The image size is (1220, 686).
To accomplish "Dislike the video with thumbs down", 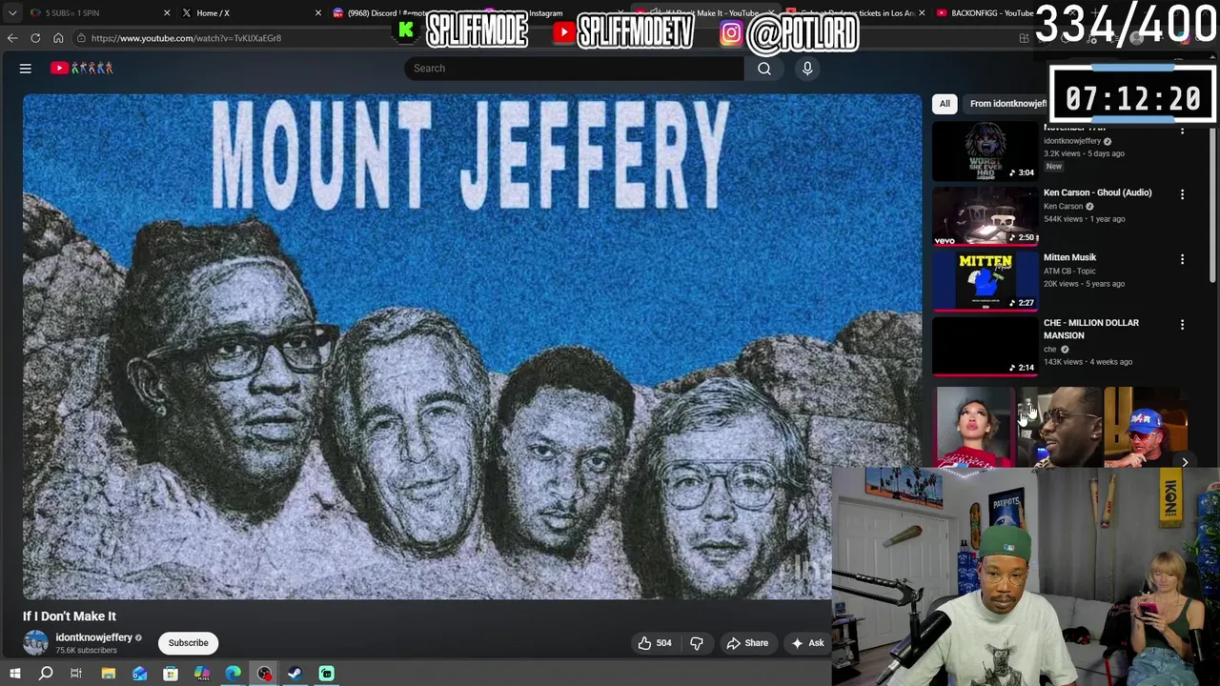I will [697, 643].
